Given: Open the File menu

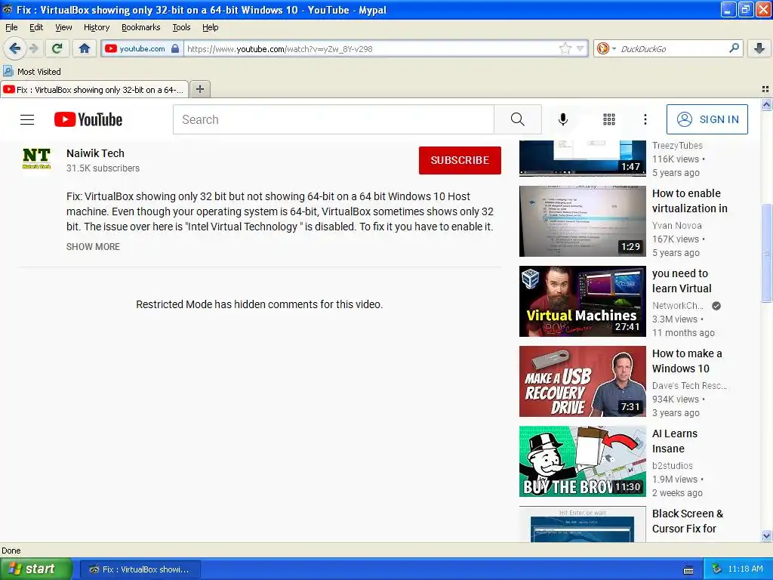Looking at the screenshot, I should tap(11, 27).
